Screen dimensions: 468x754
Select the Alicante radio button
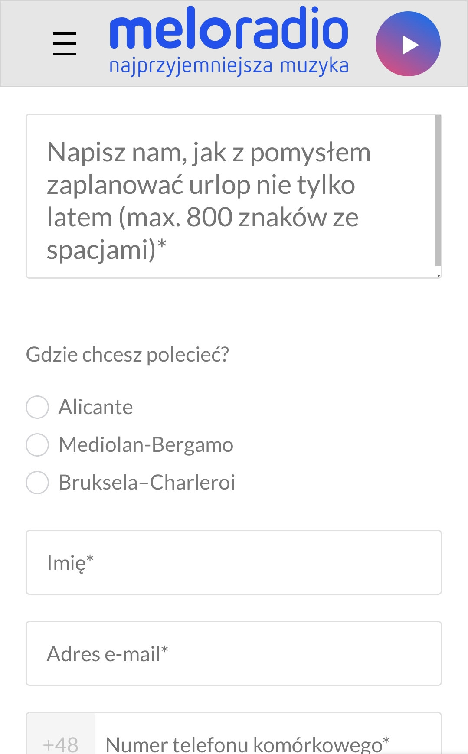tap(37, 407)
